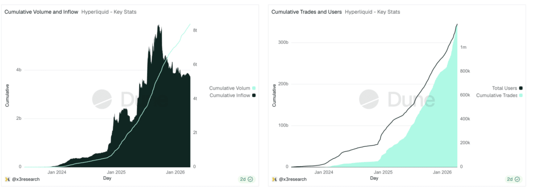Open 'Hyperliquid - Key Stats' link in right chart
540x191 pixels.
click(x=372, y=12)
